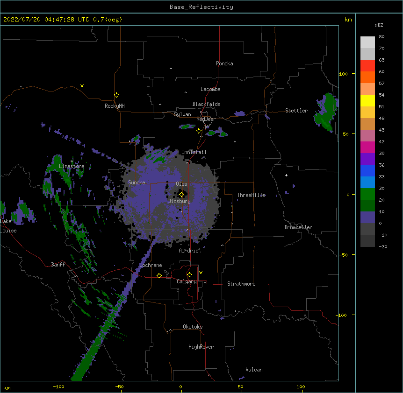The image size is (403, 393).
Task: Click the Banff label
Action: (58, 265)
